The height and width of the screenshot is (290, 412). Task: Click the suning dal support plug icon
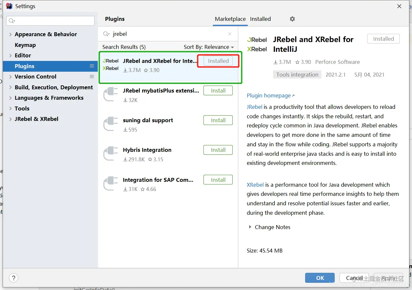coord(110,124)
